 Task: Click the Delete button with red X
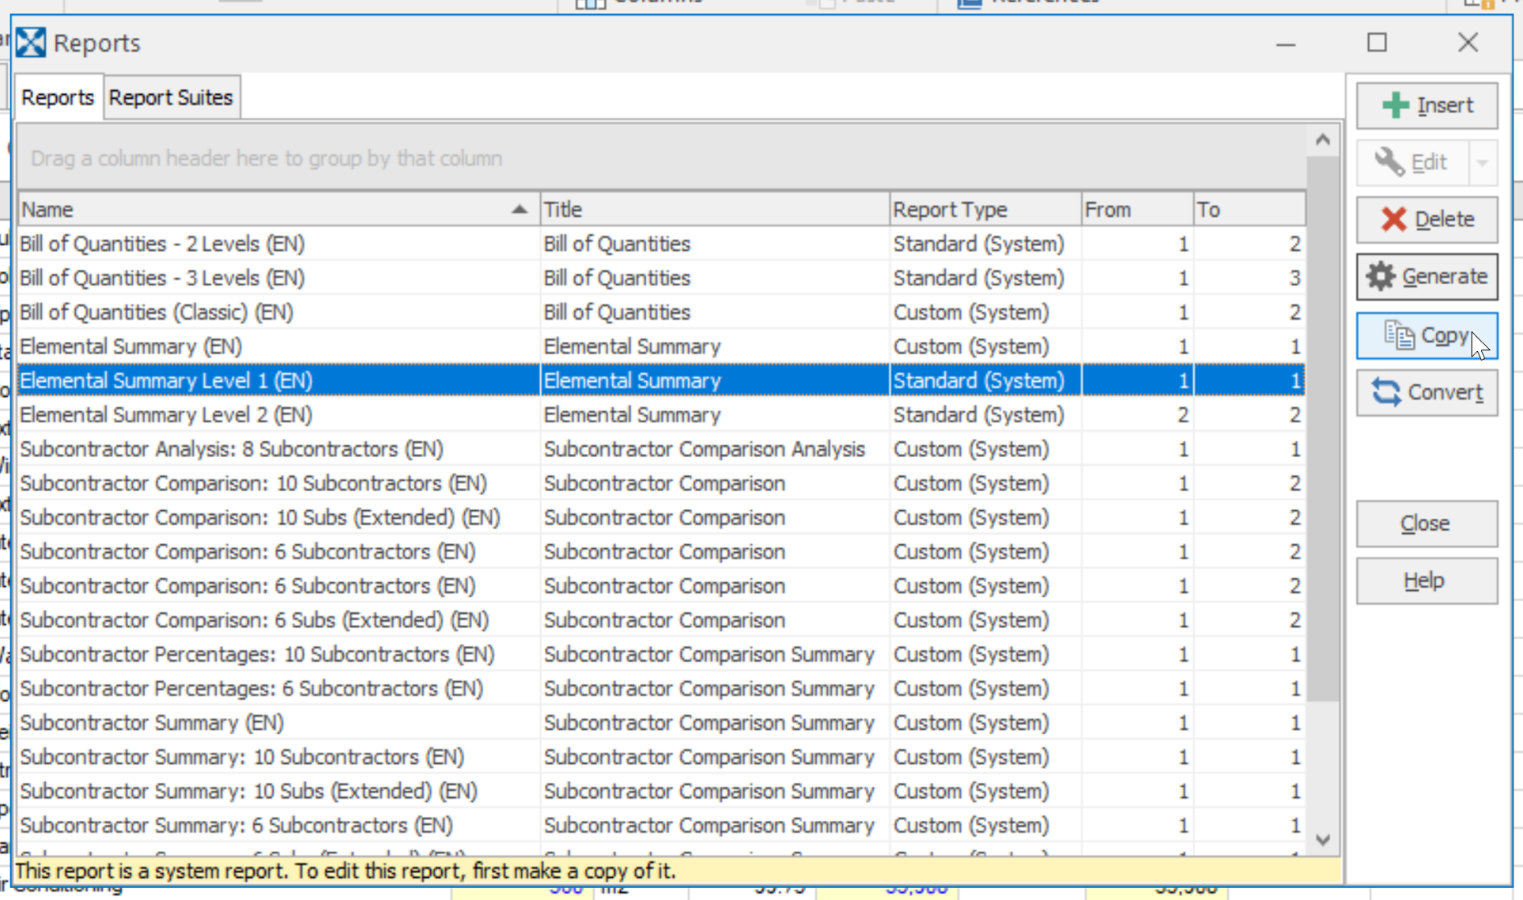coord(1427,219)
